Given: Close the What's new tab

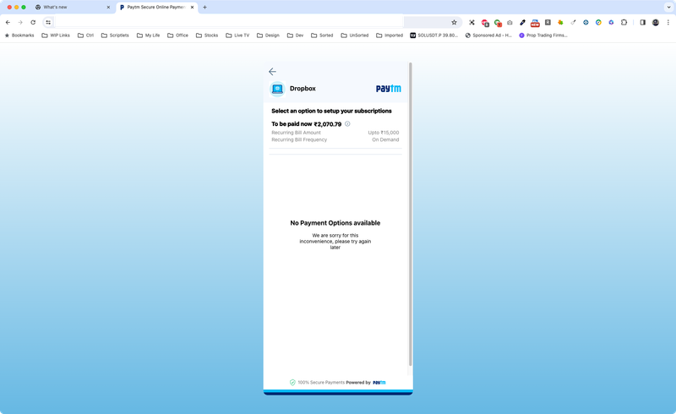Looking at the screenshot, I should (x=108, y=8).
